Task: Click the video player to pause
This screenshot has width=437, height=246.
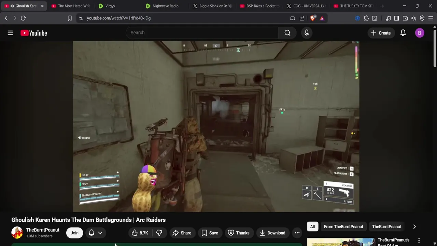Action: click(x=216, y=126)
